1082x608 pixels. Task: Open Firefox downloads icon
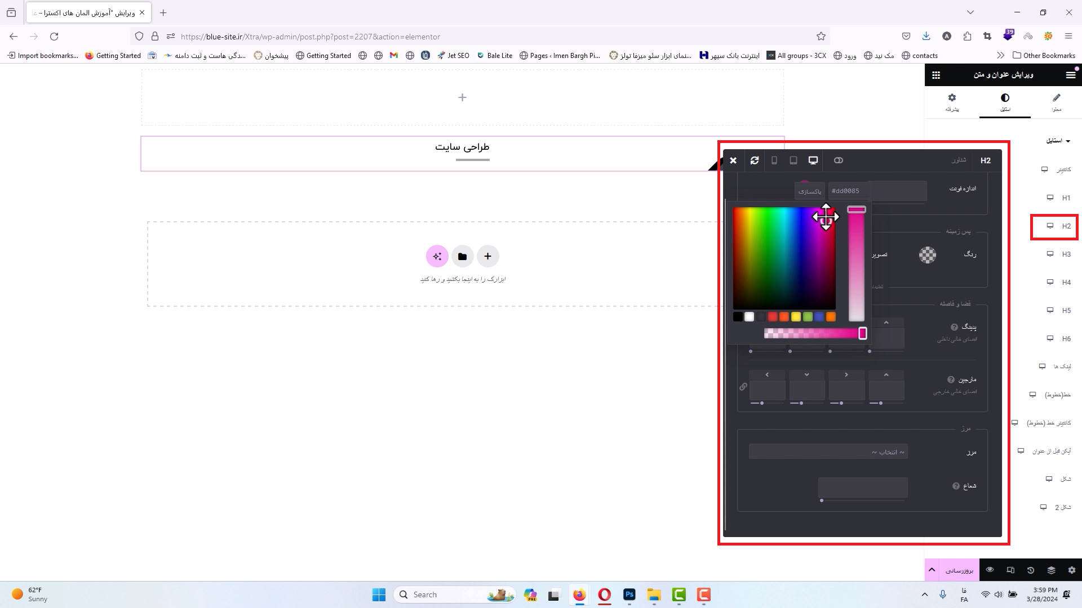click(x=926, y=37)
